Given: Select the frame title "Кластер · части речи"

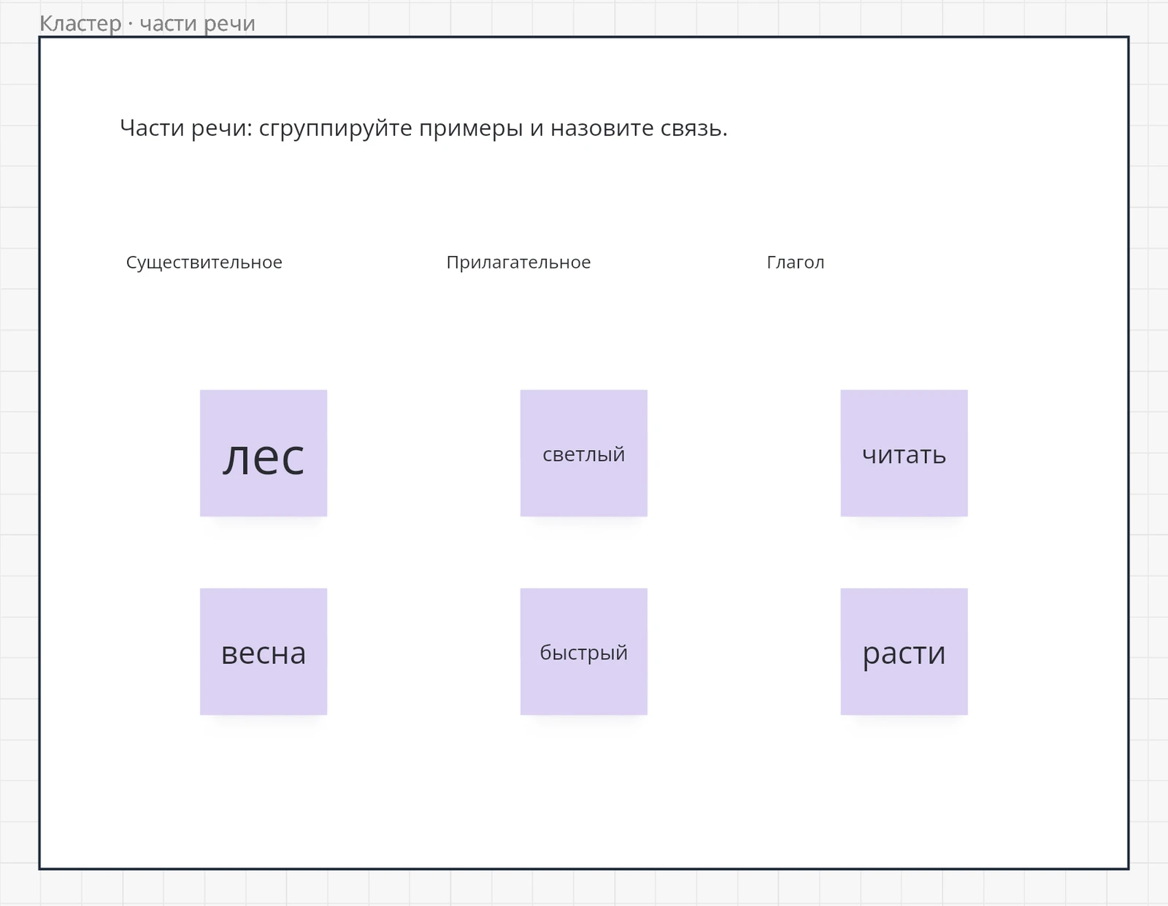Looking at the screenshot, I should click(147, 23).
